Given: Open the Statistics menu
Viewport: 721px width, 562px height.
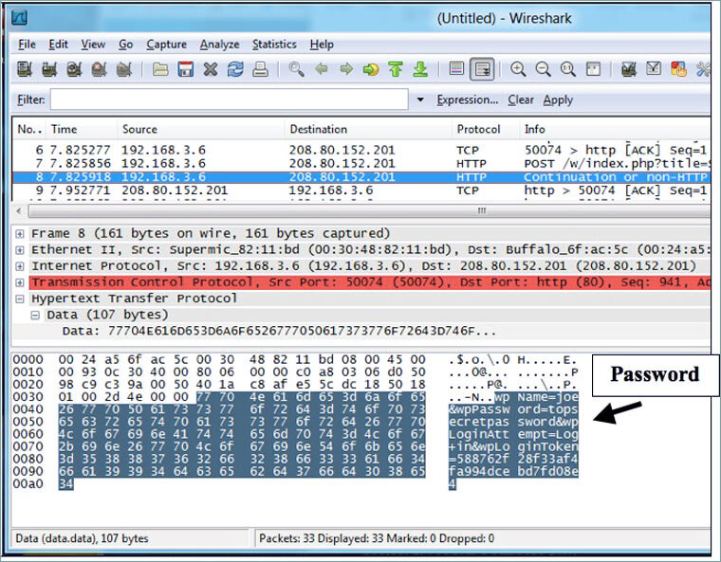Looking at the screenshot, I should pyautogui.click(x=274, y=45).
